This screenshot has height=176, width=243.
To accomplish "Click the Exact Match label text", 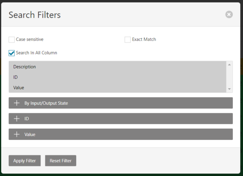I will (x=144, y=40).
